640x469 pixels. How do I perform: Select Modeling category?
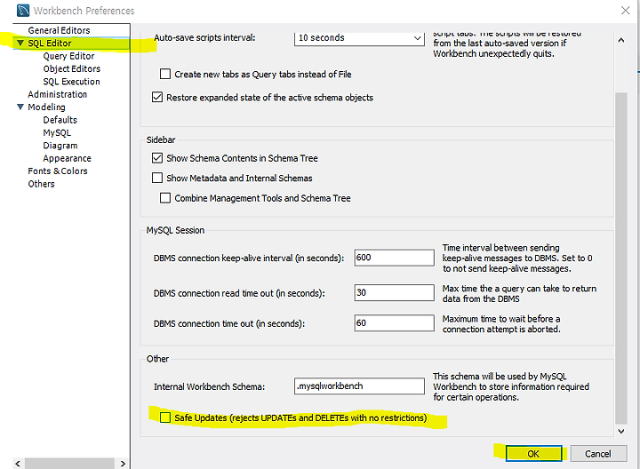(x=46, y=107)
